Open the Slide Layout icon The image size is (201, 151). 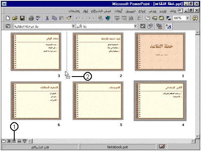154,18
